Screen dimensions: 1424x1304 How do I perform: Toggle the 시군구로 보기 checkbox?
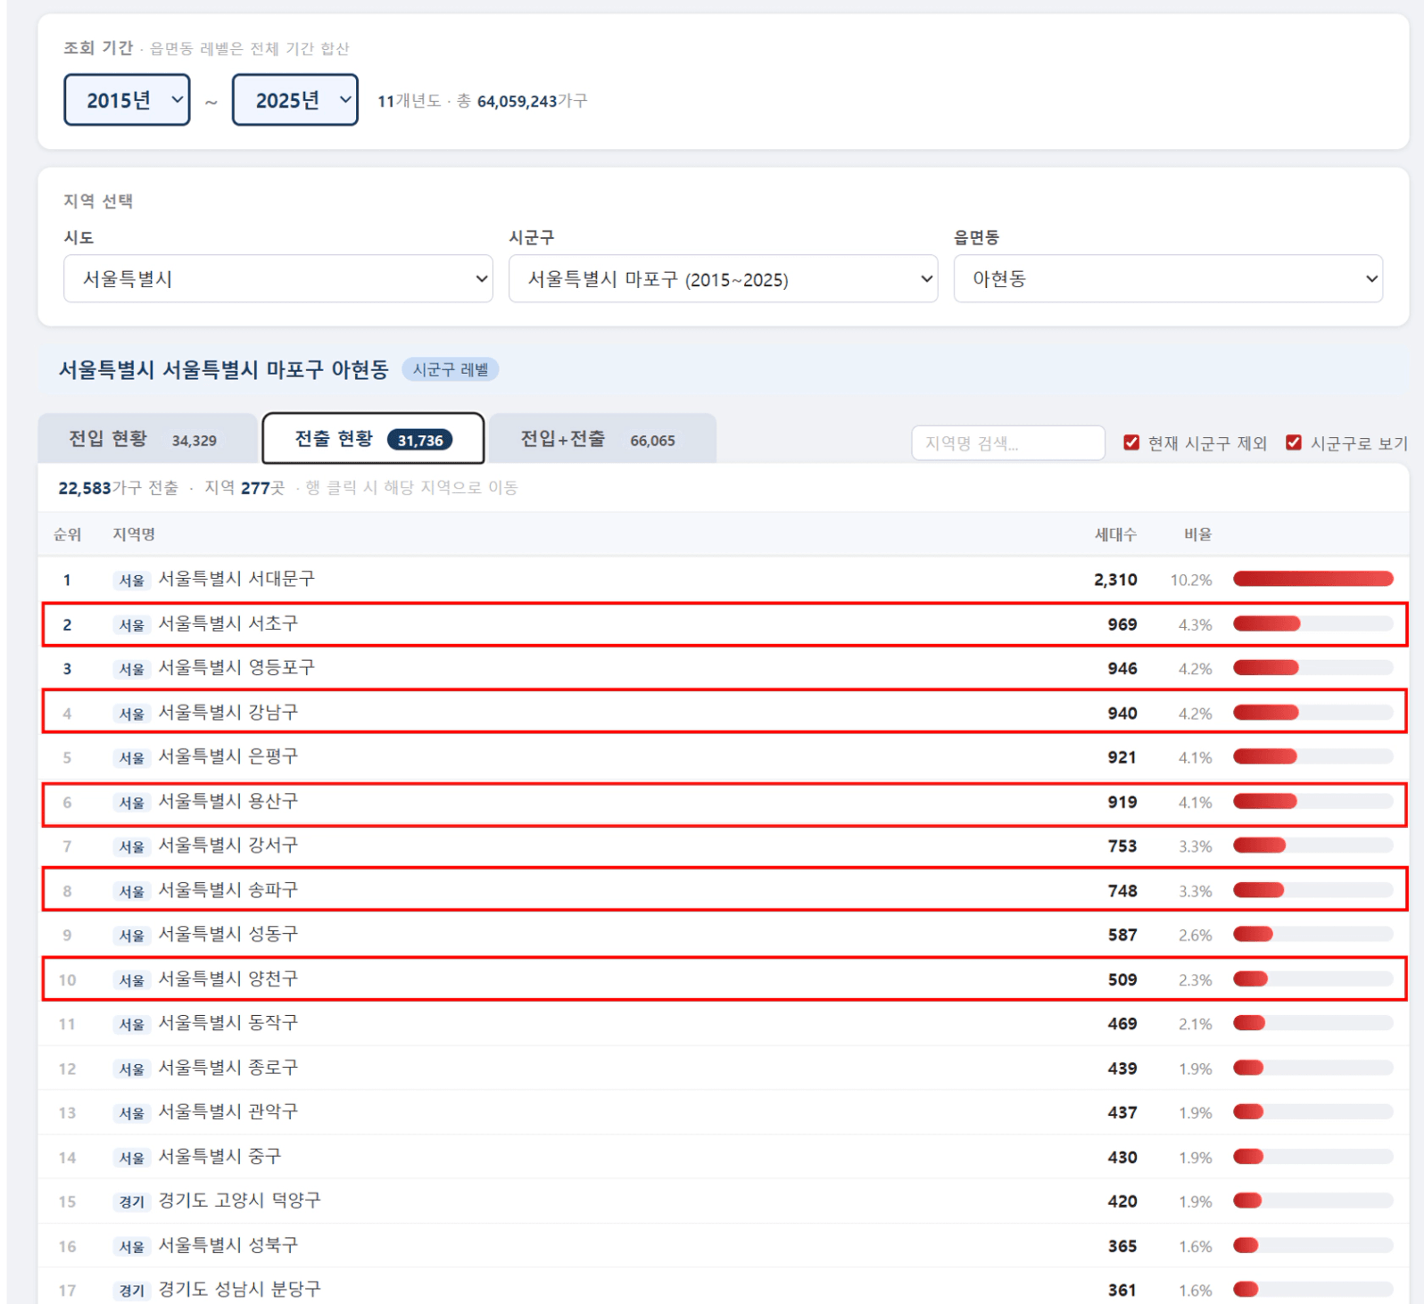[x=1293, y=443]
